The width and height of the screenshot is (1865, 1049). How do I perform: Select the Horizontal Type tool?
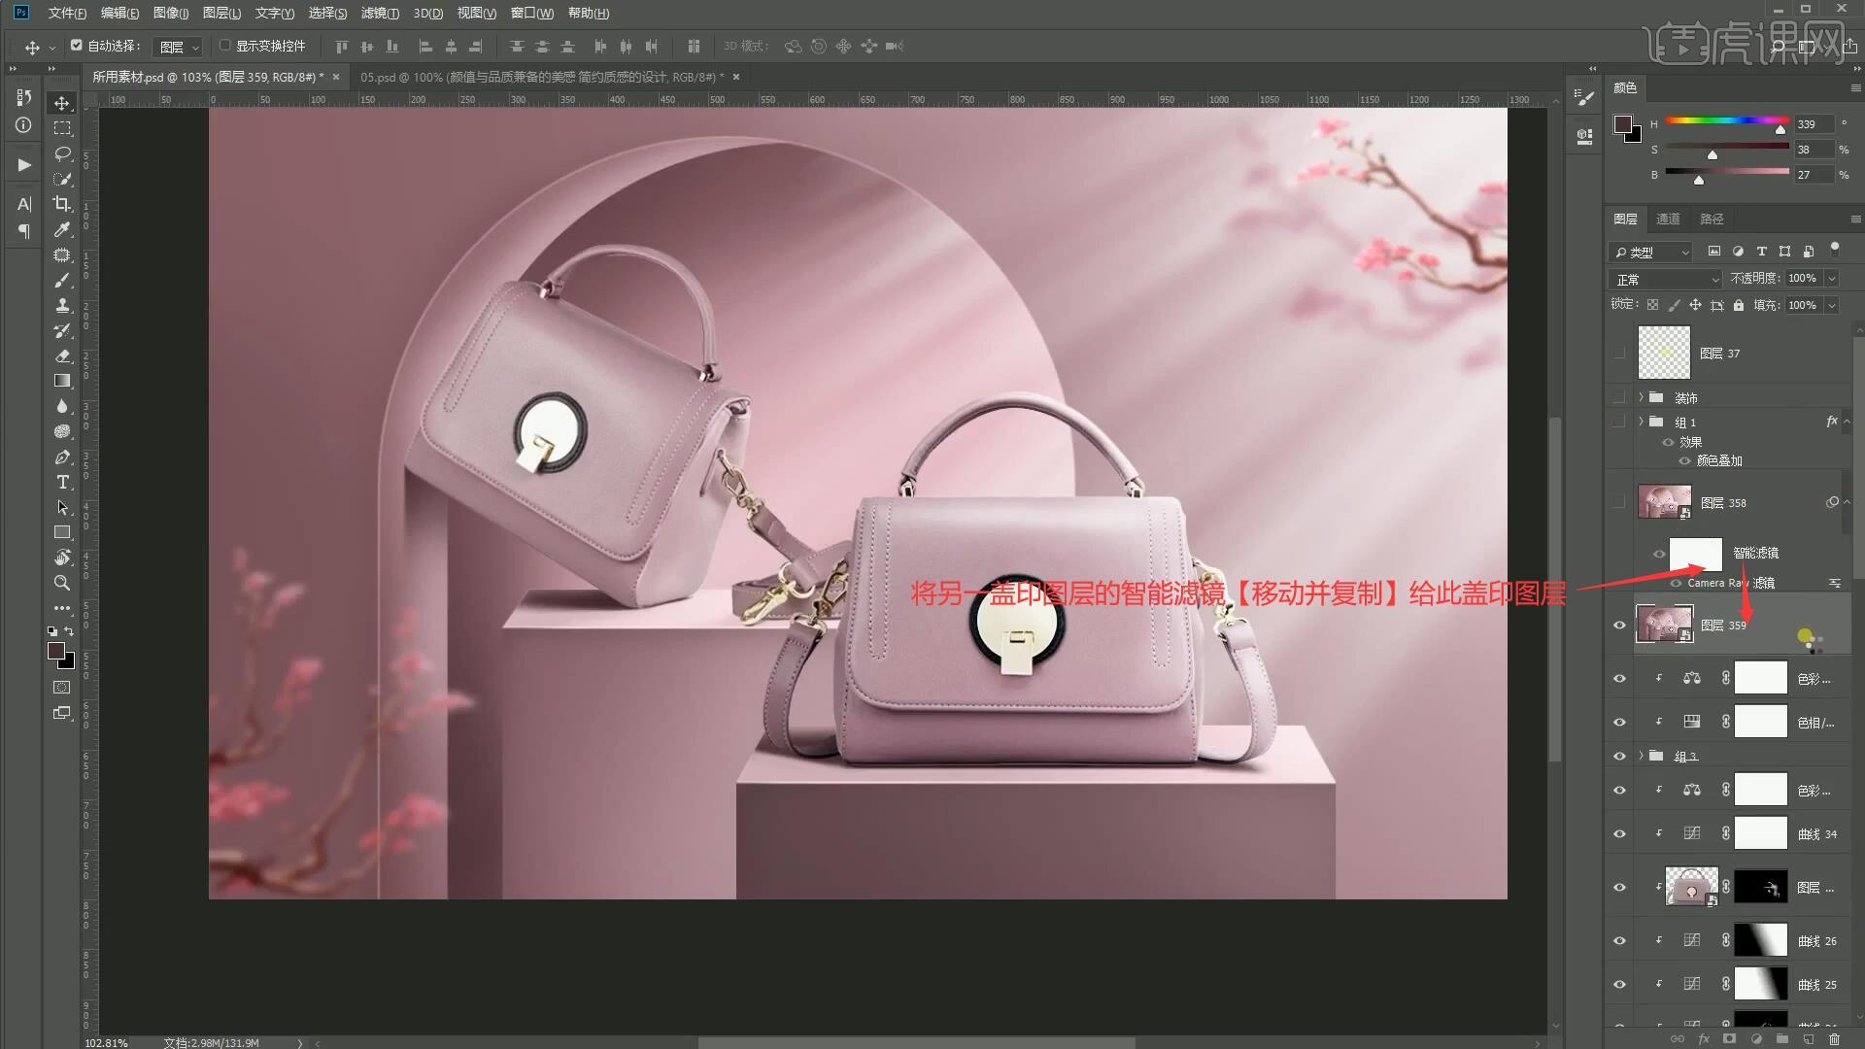[x=62, y=483]
